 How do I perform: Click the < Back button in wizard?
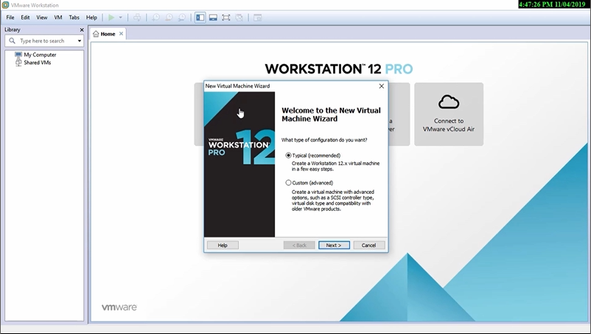click(299, 245)
